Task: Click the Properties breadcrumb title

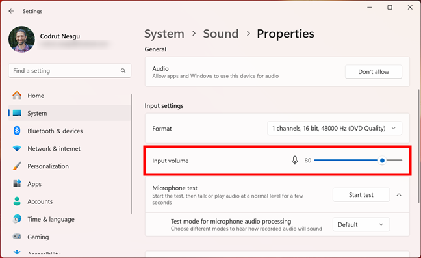Action: tap(285, 34)
